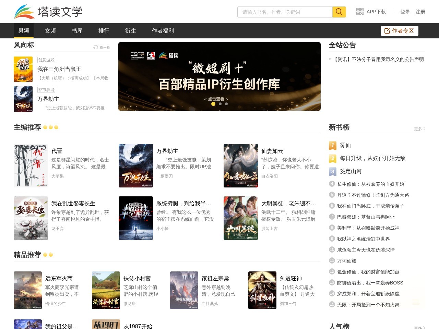Click the 我的祖父是 book title
Image resolution: width=439 pixels, height=329 pixels.
tap(62, 326)
